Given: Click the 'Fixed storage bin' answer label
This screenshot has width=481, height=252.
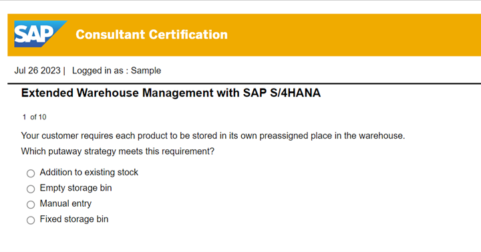Looking at the screenshot, I should pos(74,219).
